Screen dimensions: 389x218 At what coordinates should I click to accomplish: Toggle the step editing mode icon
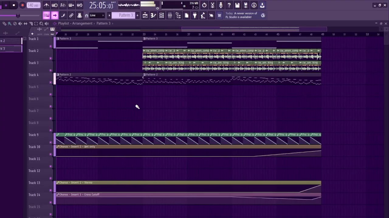click(63, 15)
